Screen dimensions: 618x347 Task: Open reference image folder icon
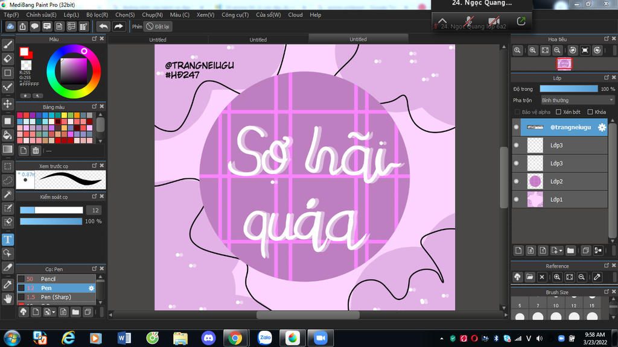pos(530,277)
